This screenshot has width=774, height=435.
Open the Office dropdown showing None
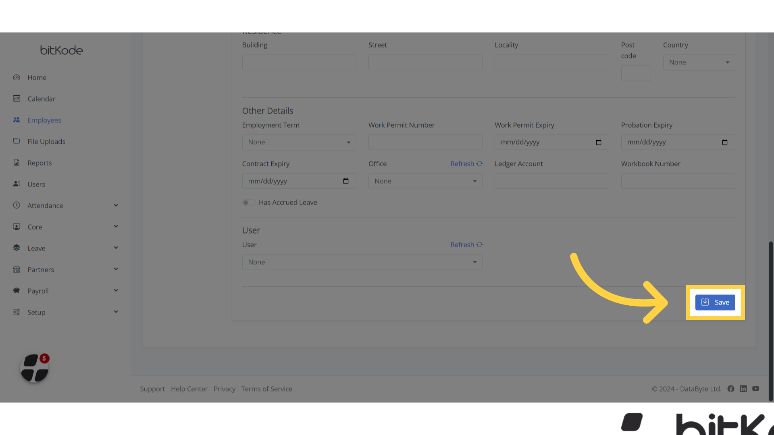(x=425, y=181)
